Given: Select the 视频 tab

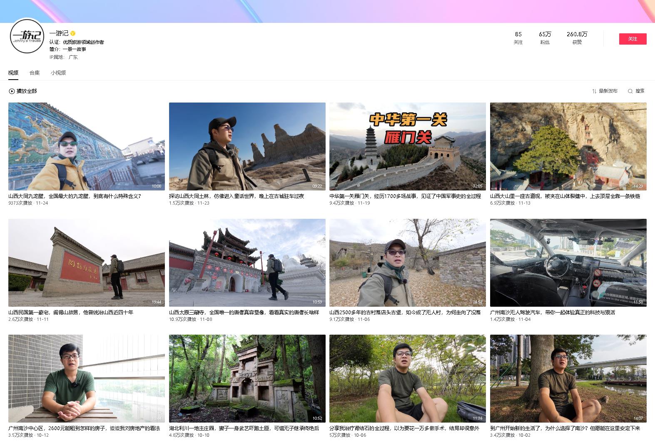Looking at the screenshot, I should coord(13,73).
